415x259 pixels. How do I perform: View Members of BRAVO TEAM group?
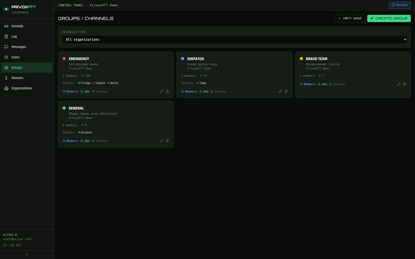[x=308, y=84]
